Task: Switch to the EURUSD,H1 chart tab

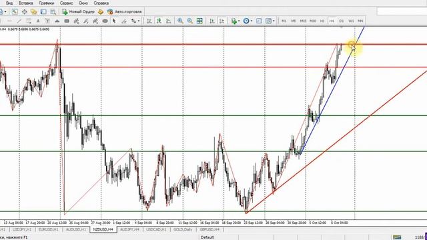Action: [x=49, y=229]
